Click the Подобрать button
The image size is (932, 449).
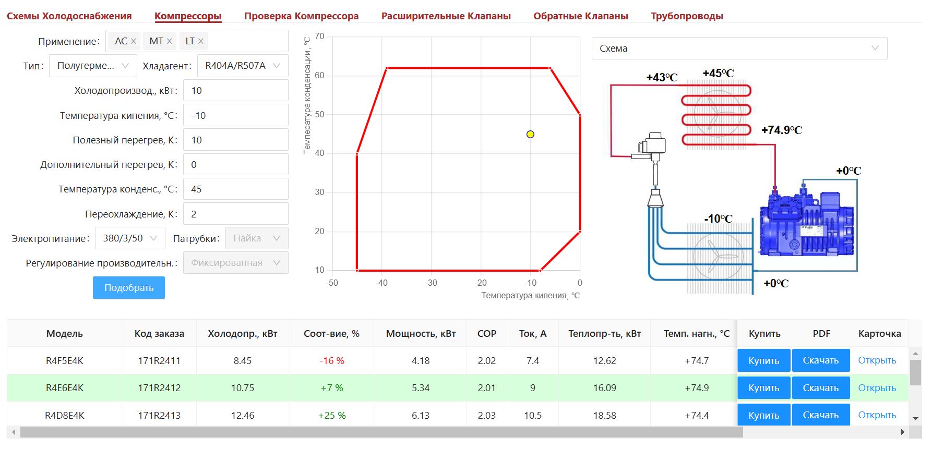(x=129, y=288)
